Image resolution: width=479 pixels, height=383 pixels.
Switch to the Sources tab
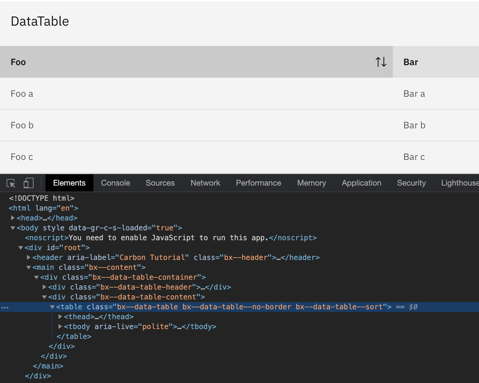160,183
